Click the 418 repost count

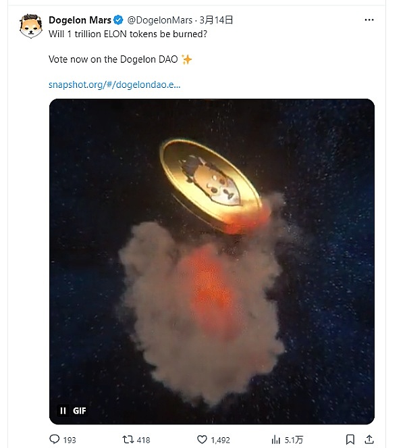coord(143,440)
